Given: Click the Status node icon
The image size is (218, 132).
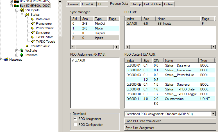Looking at the screenshot, I should tap(27, 15).
